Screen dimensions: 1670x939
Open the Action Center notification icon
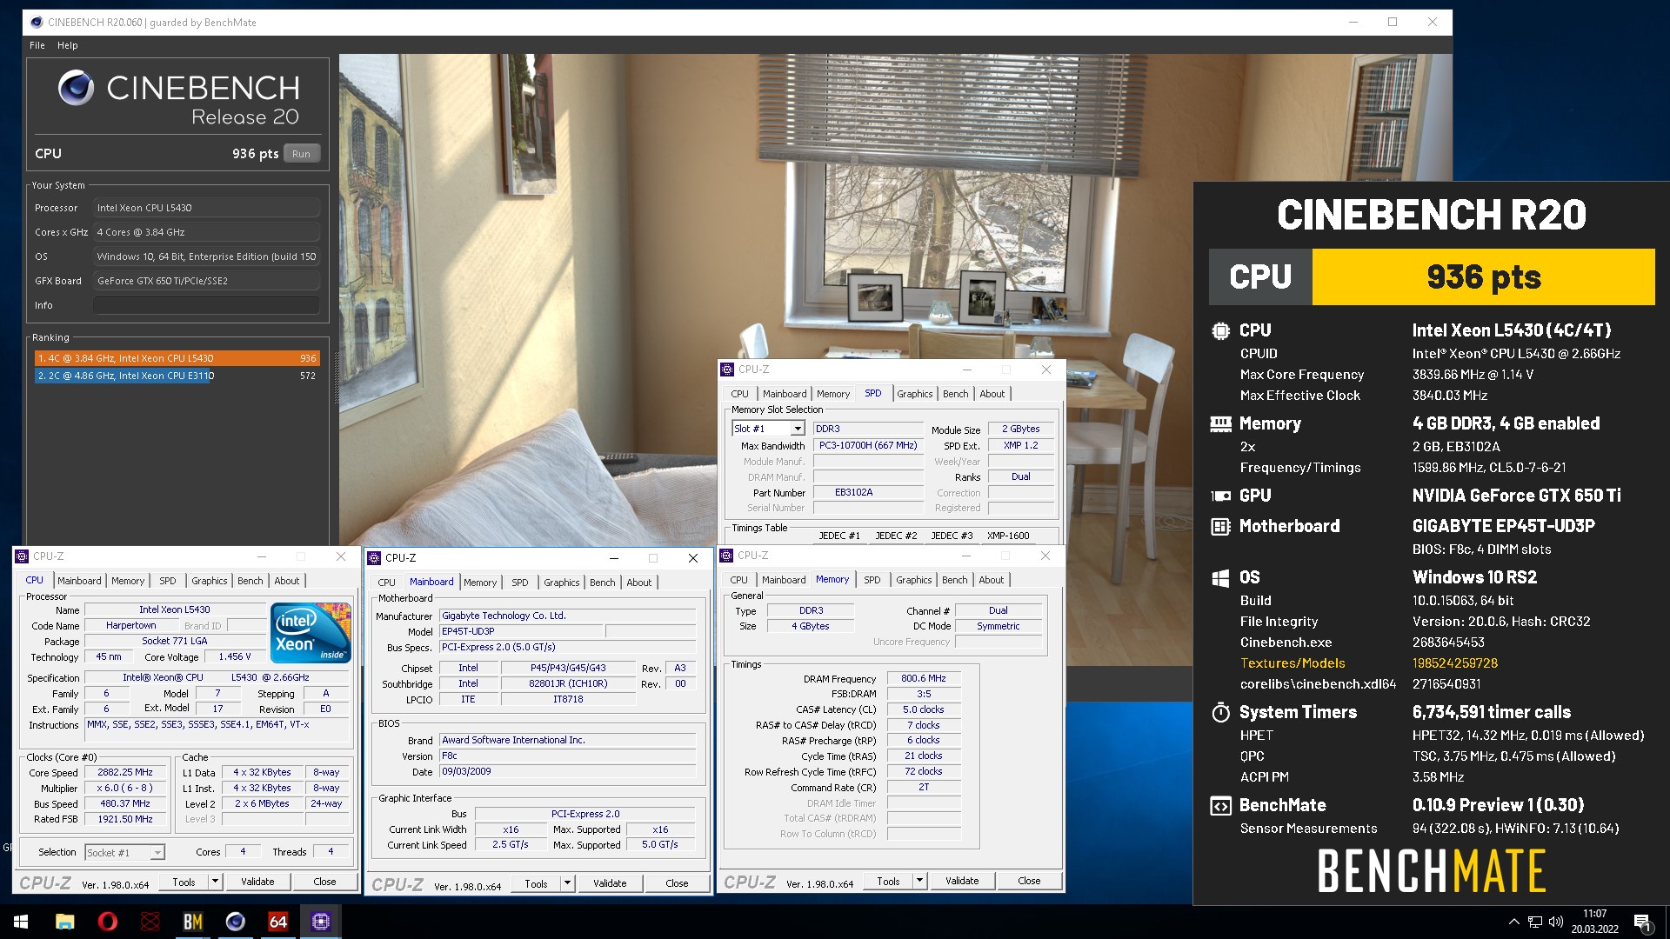pyautogui.click(x=1642, y=922)
